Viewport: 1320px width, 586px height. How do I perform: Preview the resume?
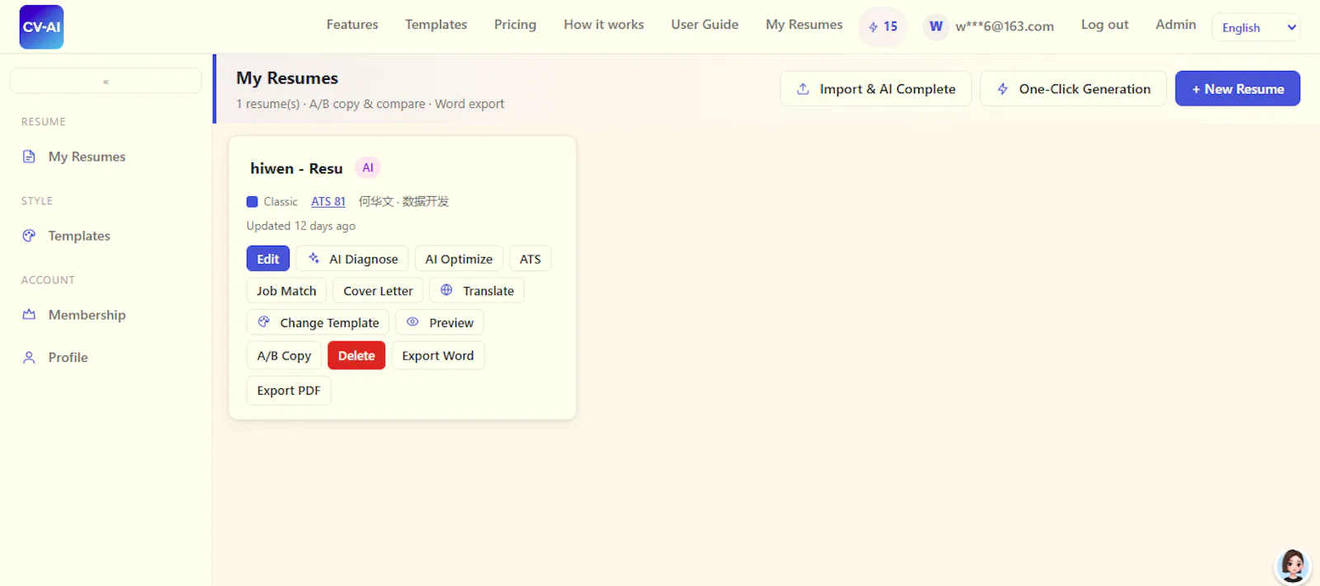click(440, 323)
